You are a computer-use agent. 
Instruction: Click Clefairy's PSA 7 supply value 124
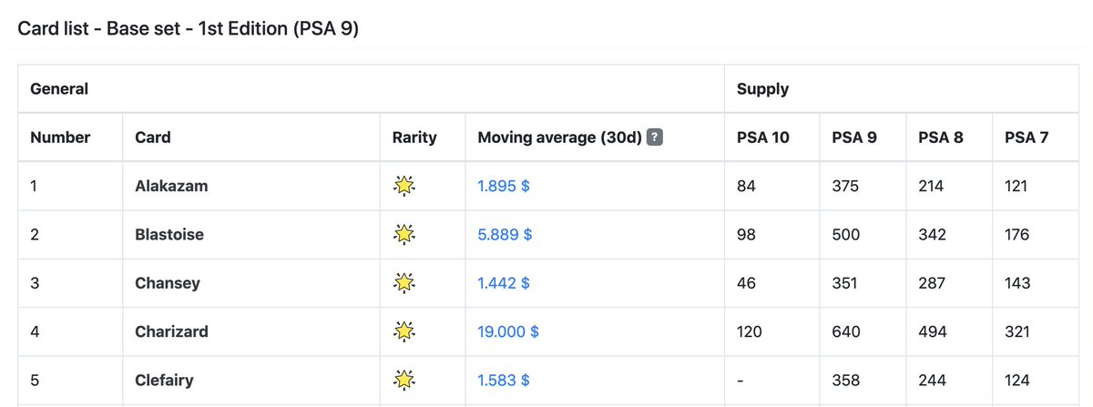click(x=1016, y=380)
